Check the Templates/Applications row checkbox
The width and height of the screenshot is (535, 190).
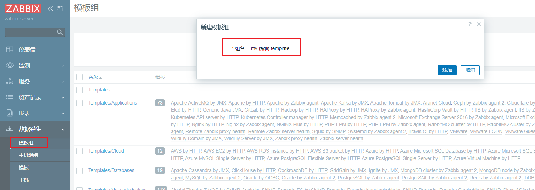[x=79, y=103]
